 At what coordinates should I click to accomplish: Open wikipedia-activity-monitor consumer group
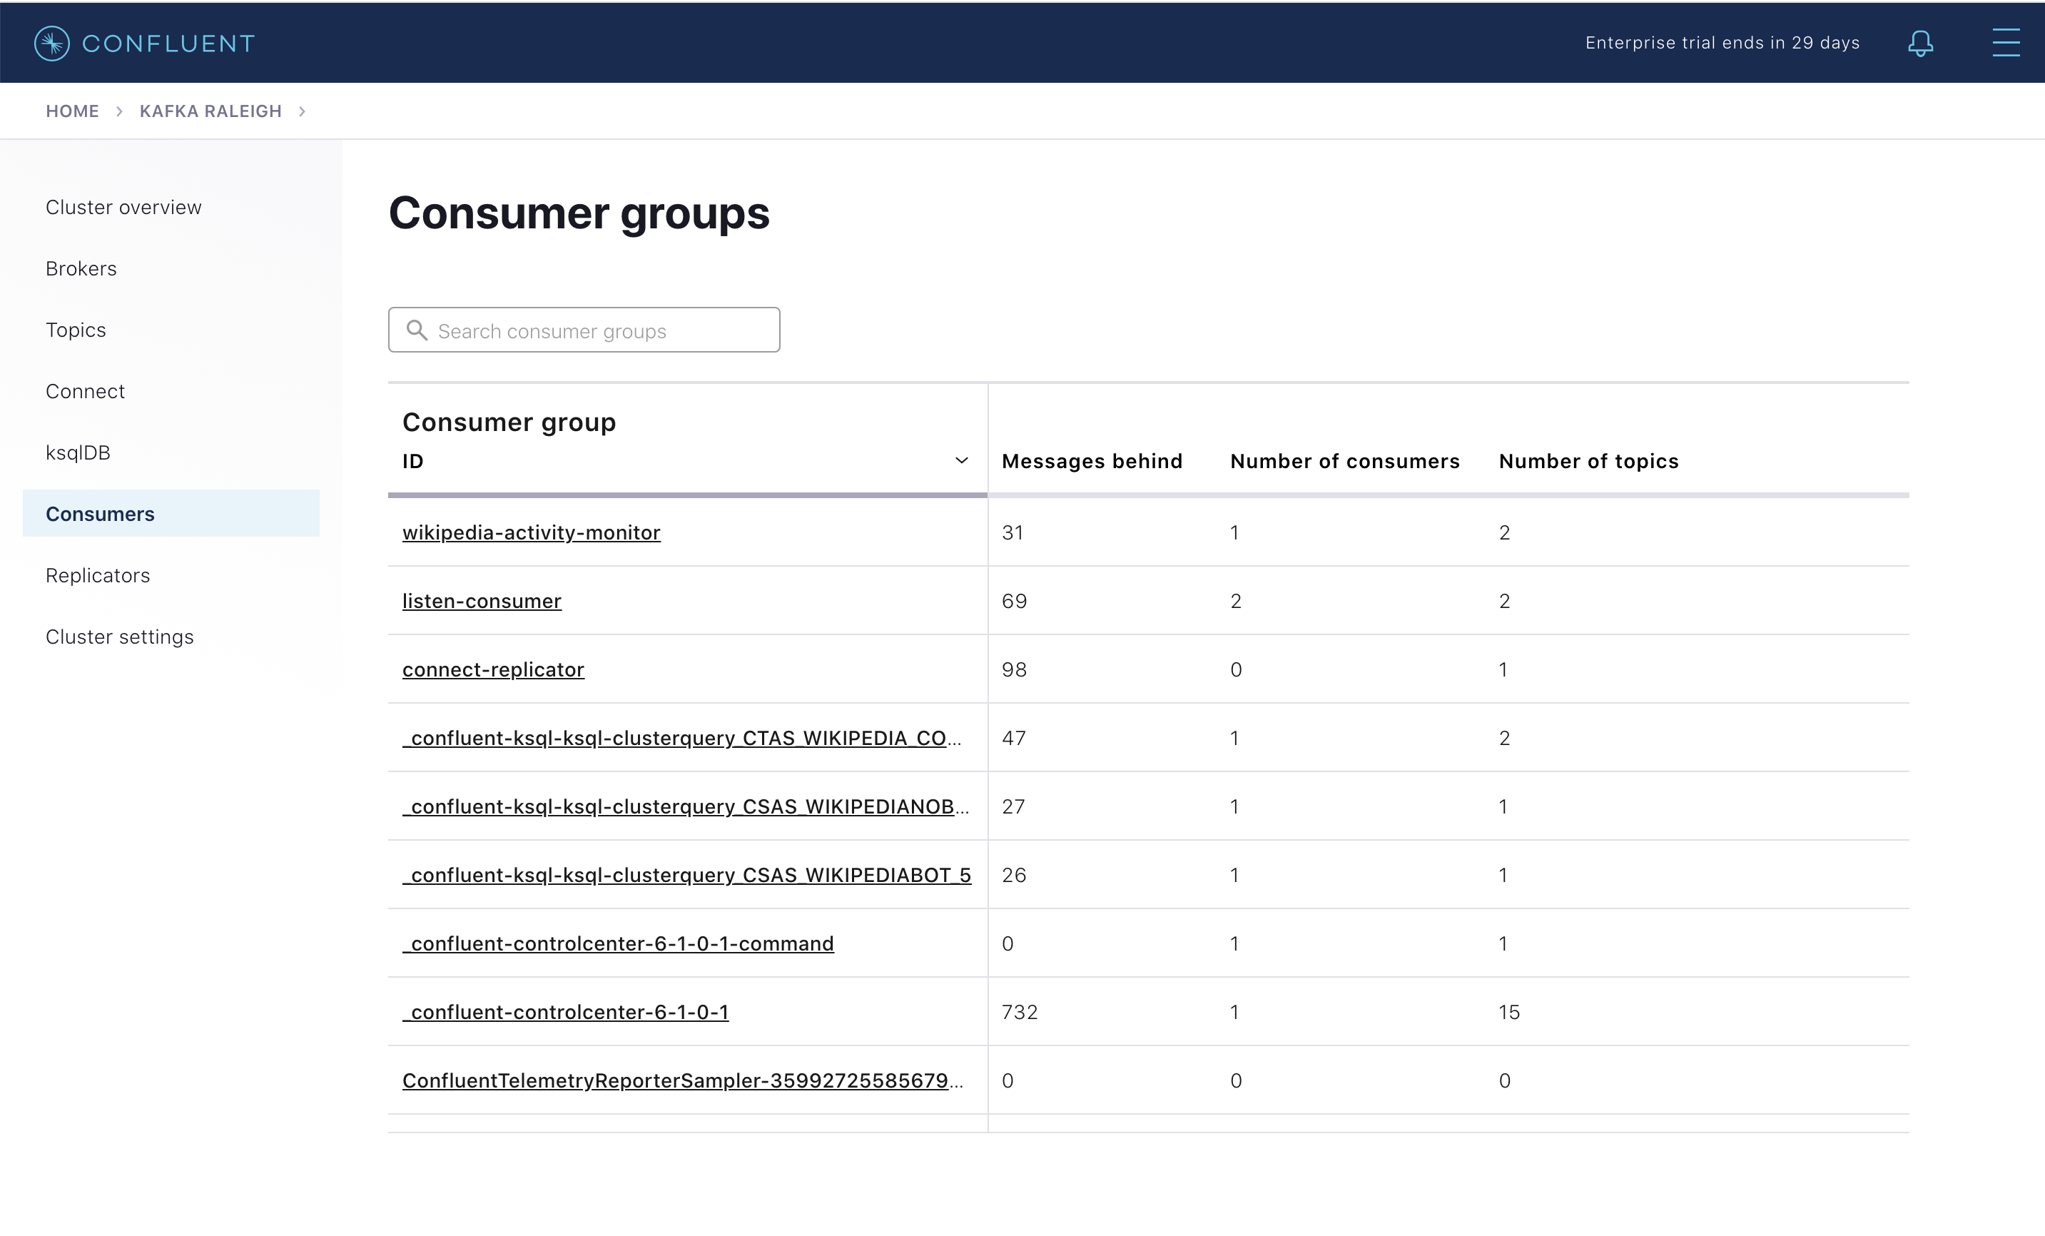coord(531,533)
